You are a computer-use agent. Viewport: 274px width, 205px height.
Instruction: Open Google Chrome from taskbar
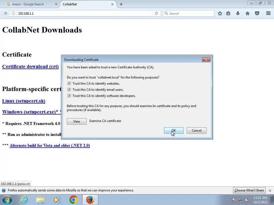[x=73, y=200]
